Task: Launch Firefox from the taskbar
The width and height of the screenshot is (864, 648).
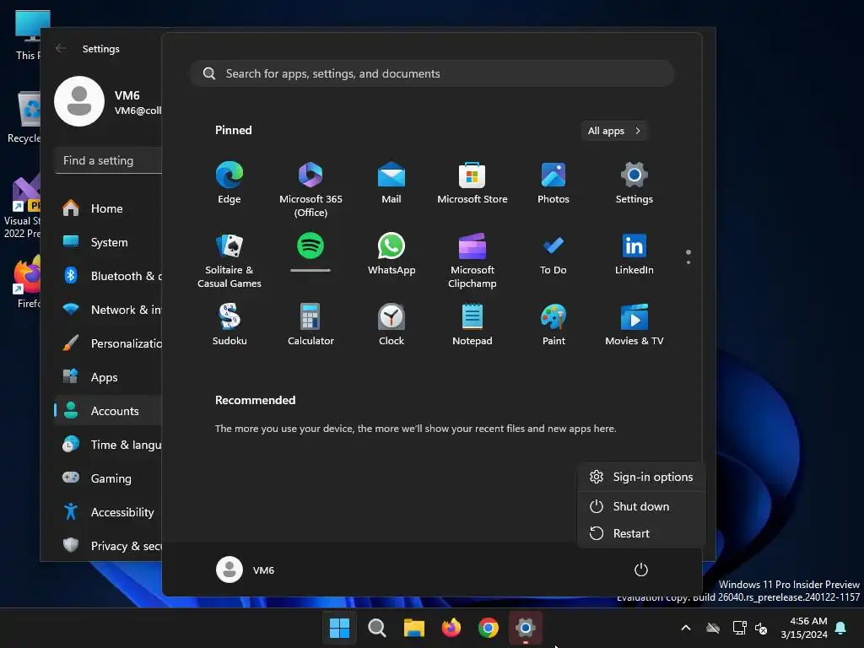Action: [451, 628]
